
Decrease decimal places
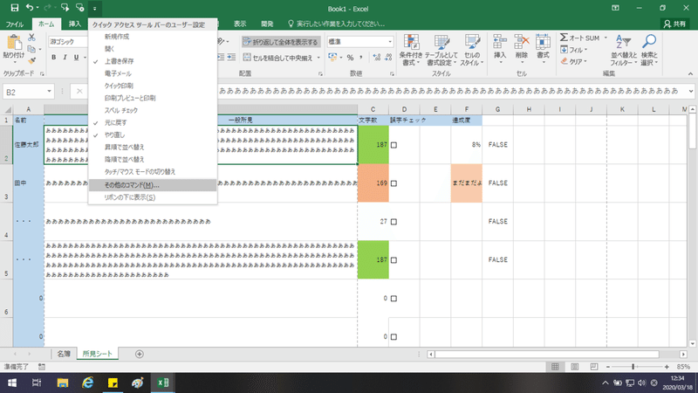click(388, 58)
